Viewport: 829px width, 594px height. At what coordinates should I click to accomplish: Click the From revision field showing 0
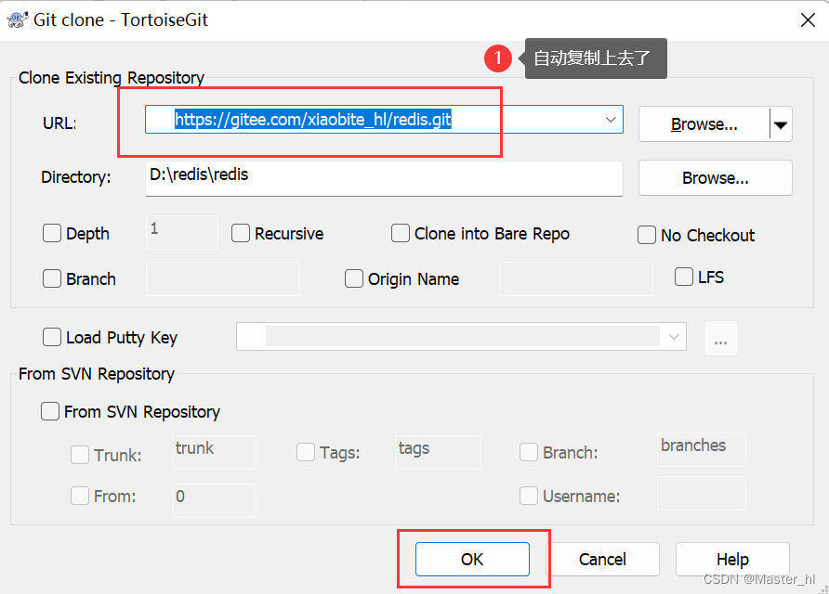214,500
